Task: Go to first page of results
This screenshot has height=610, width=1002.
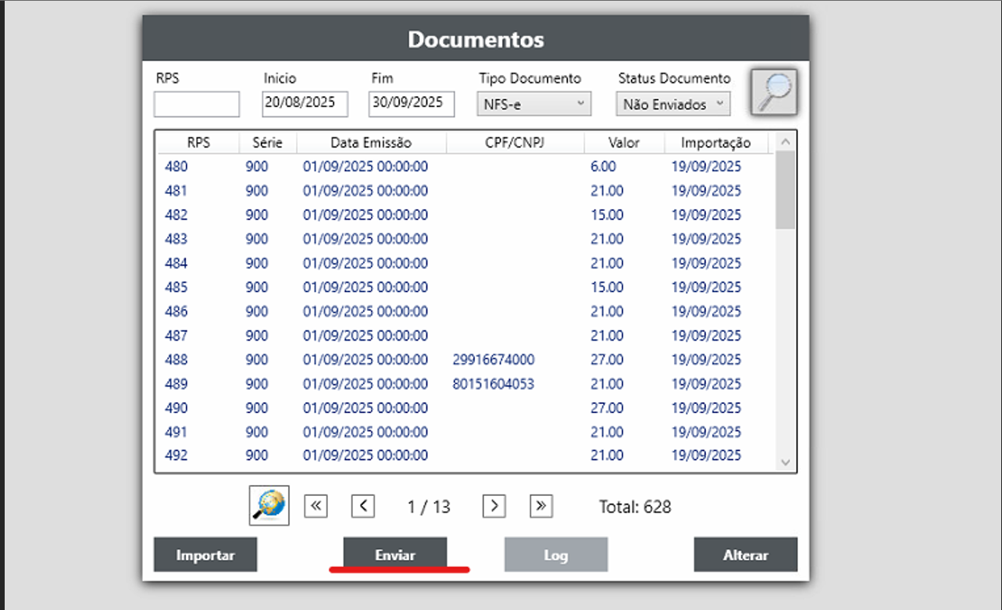Action: tap(316, 506)
